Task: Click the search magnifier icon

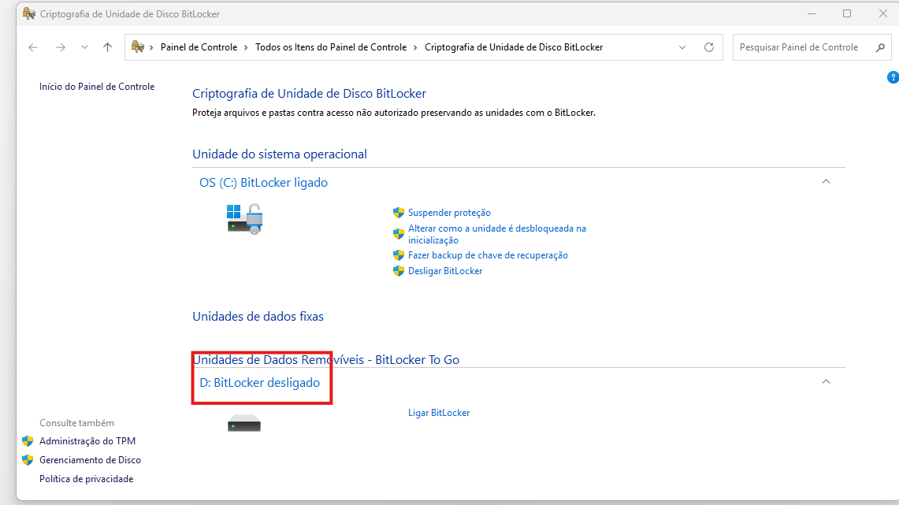Action: pyautogui.click(x=881, y=47)
